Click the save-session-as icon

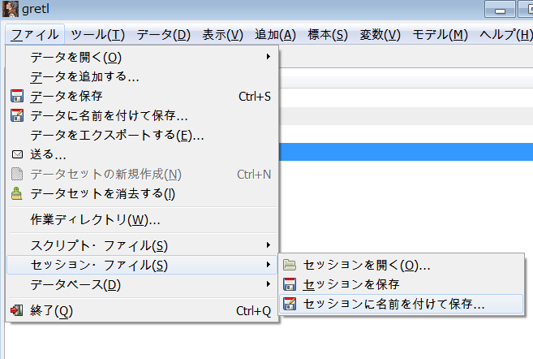pos(290,305)
